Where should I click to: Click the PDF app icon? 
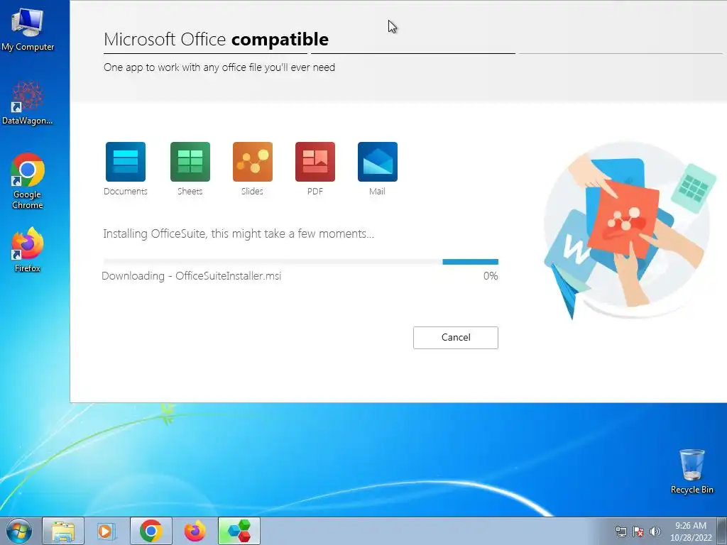(315, 162)
